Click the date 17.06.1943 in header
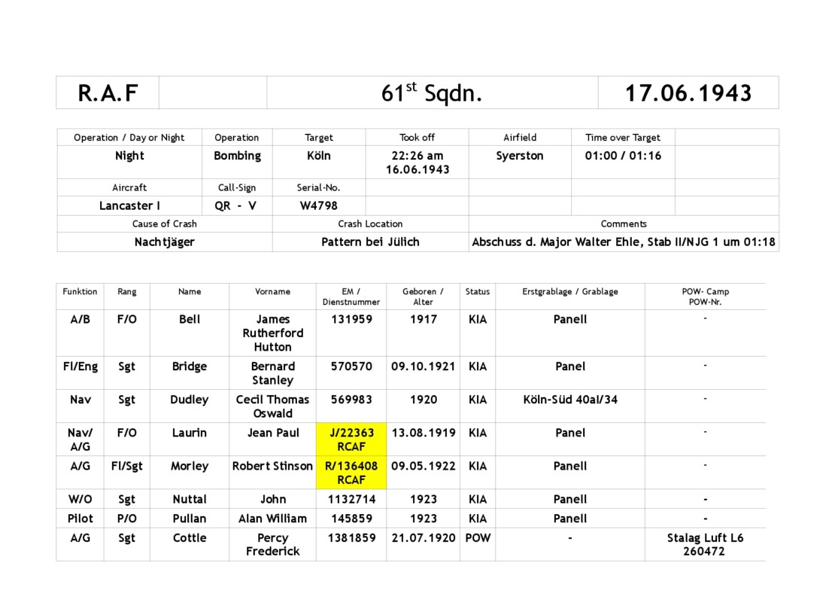Viewport: 835px width, 590px height. click(x=688, y=93)
